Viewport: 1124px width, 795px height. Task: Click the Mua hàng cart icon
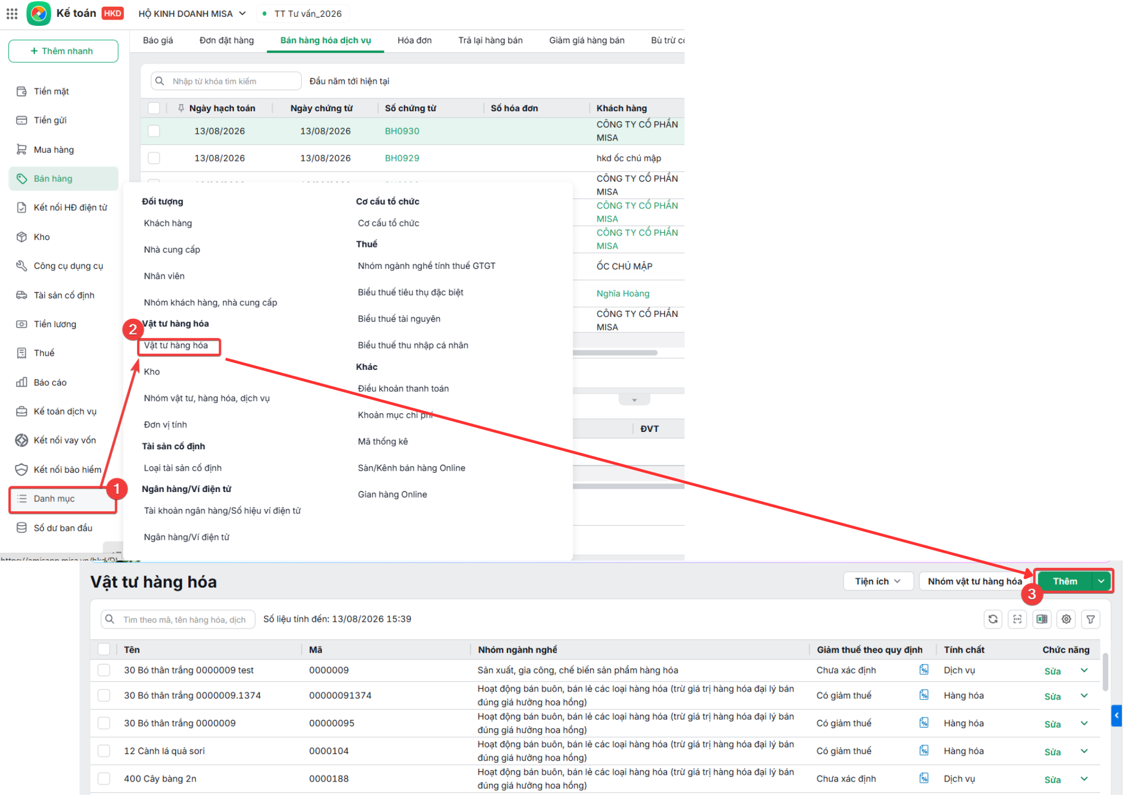[21, 150]
